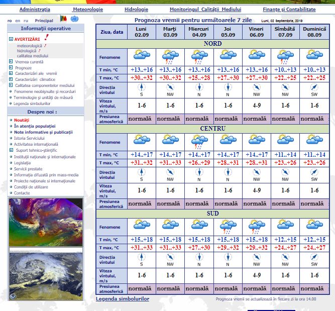
Task: Open În atenția populației link
Action: click(x=35, y=126)
